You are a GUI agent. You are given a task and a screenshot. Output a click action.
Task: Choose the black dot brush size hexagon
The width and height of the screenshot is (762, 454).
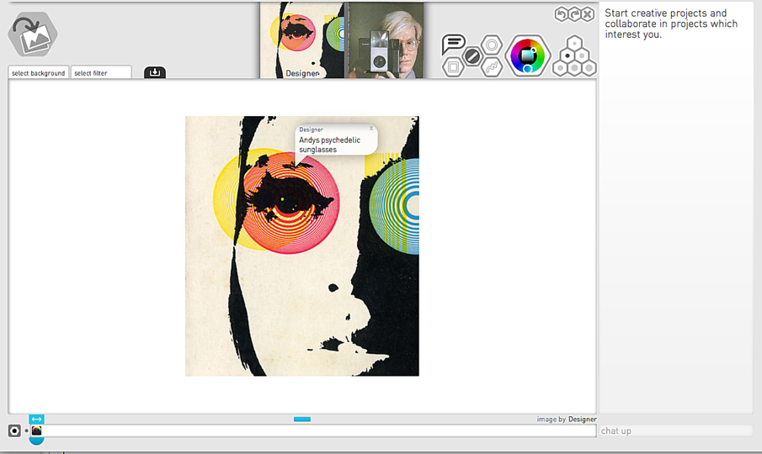[568, 55]
